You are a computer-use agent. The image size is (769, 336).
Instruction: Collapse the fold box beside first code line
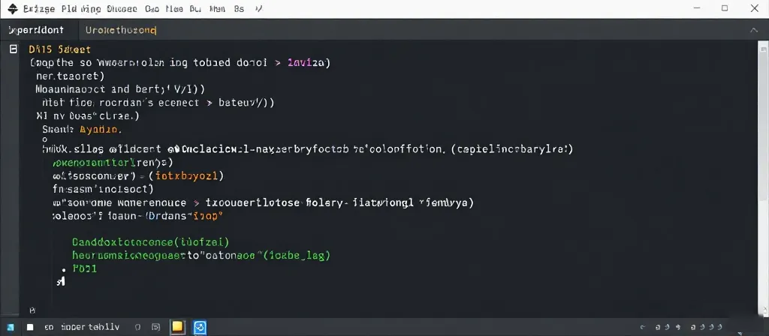[x=14, y=49]
